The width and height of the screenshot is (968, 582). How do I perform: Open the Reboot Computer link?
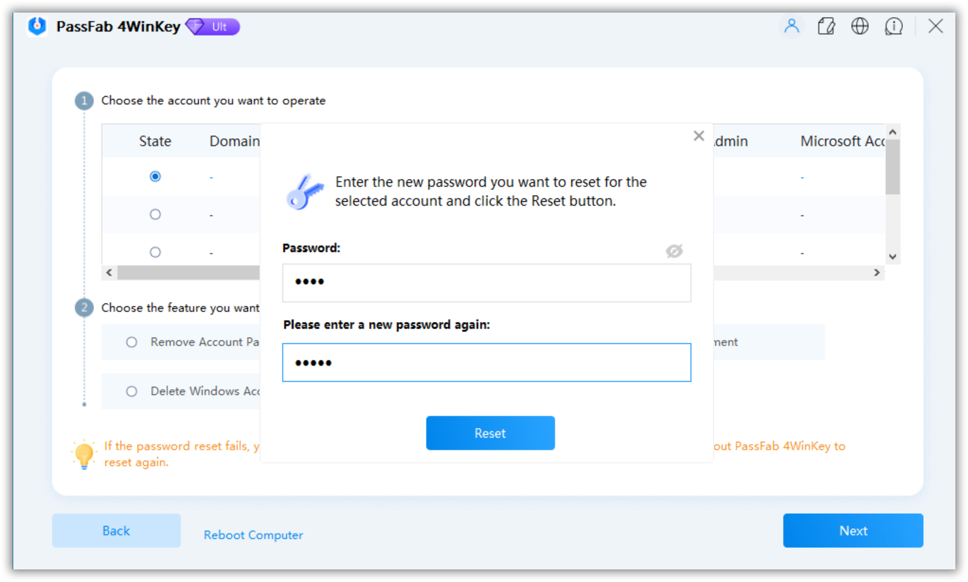click(x=253, y=535)
